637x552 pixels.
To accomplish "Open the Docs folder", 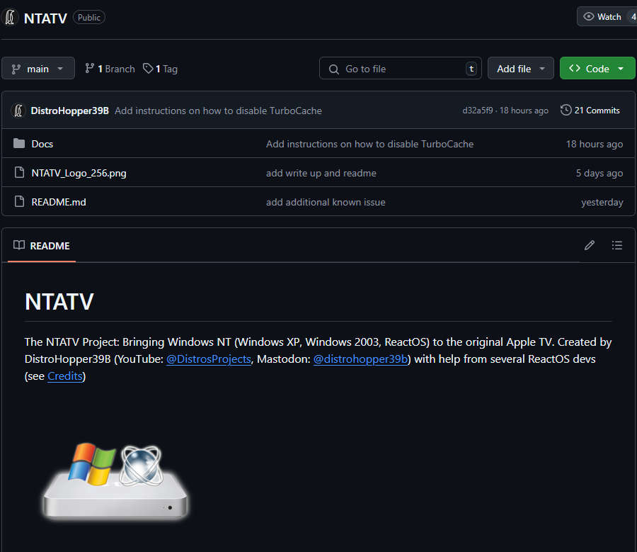I will 42,144.
